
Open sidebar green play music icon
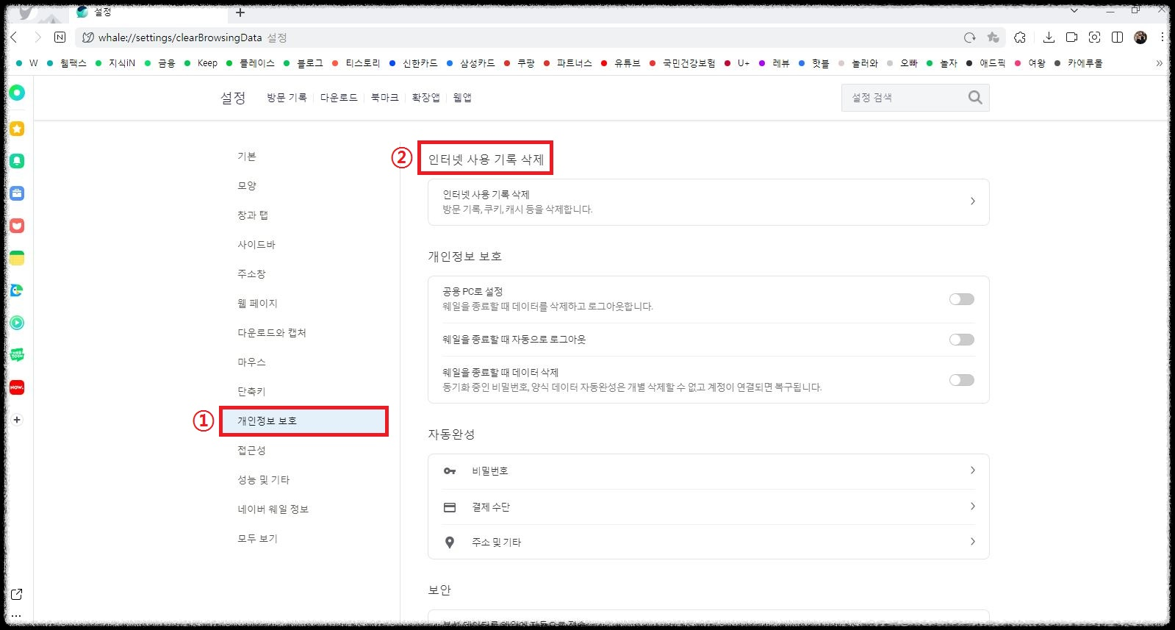point(17,323)
